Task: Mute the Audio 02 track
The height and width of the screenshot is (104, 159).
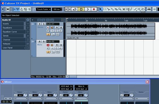Action: point(40,42)
